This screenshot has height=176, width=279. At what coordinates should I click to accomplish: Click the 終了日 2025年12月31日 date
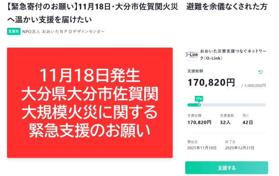coord(239,148)
